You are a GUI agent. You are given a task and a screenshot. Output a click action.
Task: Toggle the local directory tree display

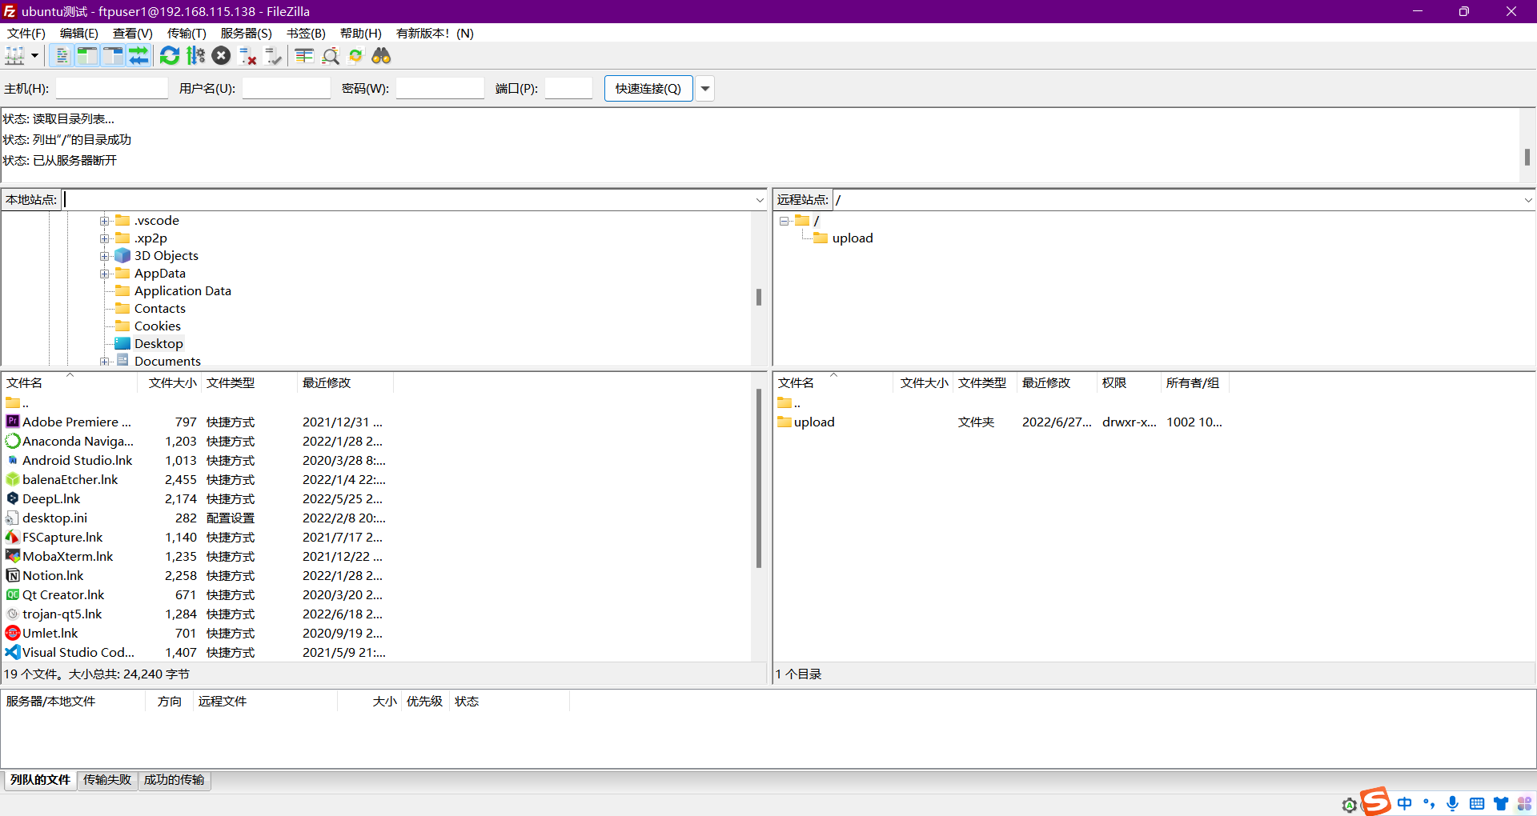pyautogui.click(x=87, y=56)
